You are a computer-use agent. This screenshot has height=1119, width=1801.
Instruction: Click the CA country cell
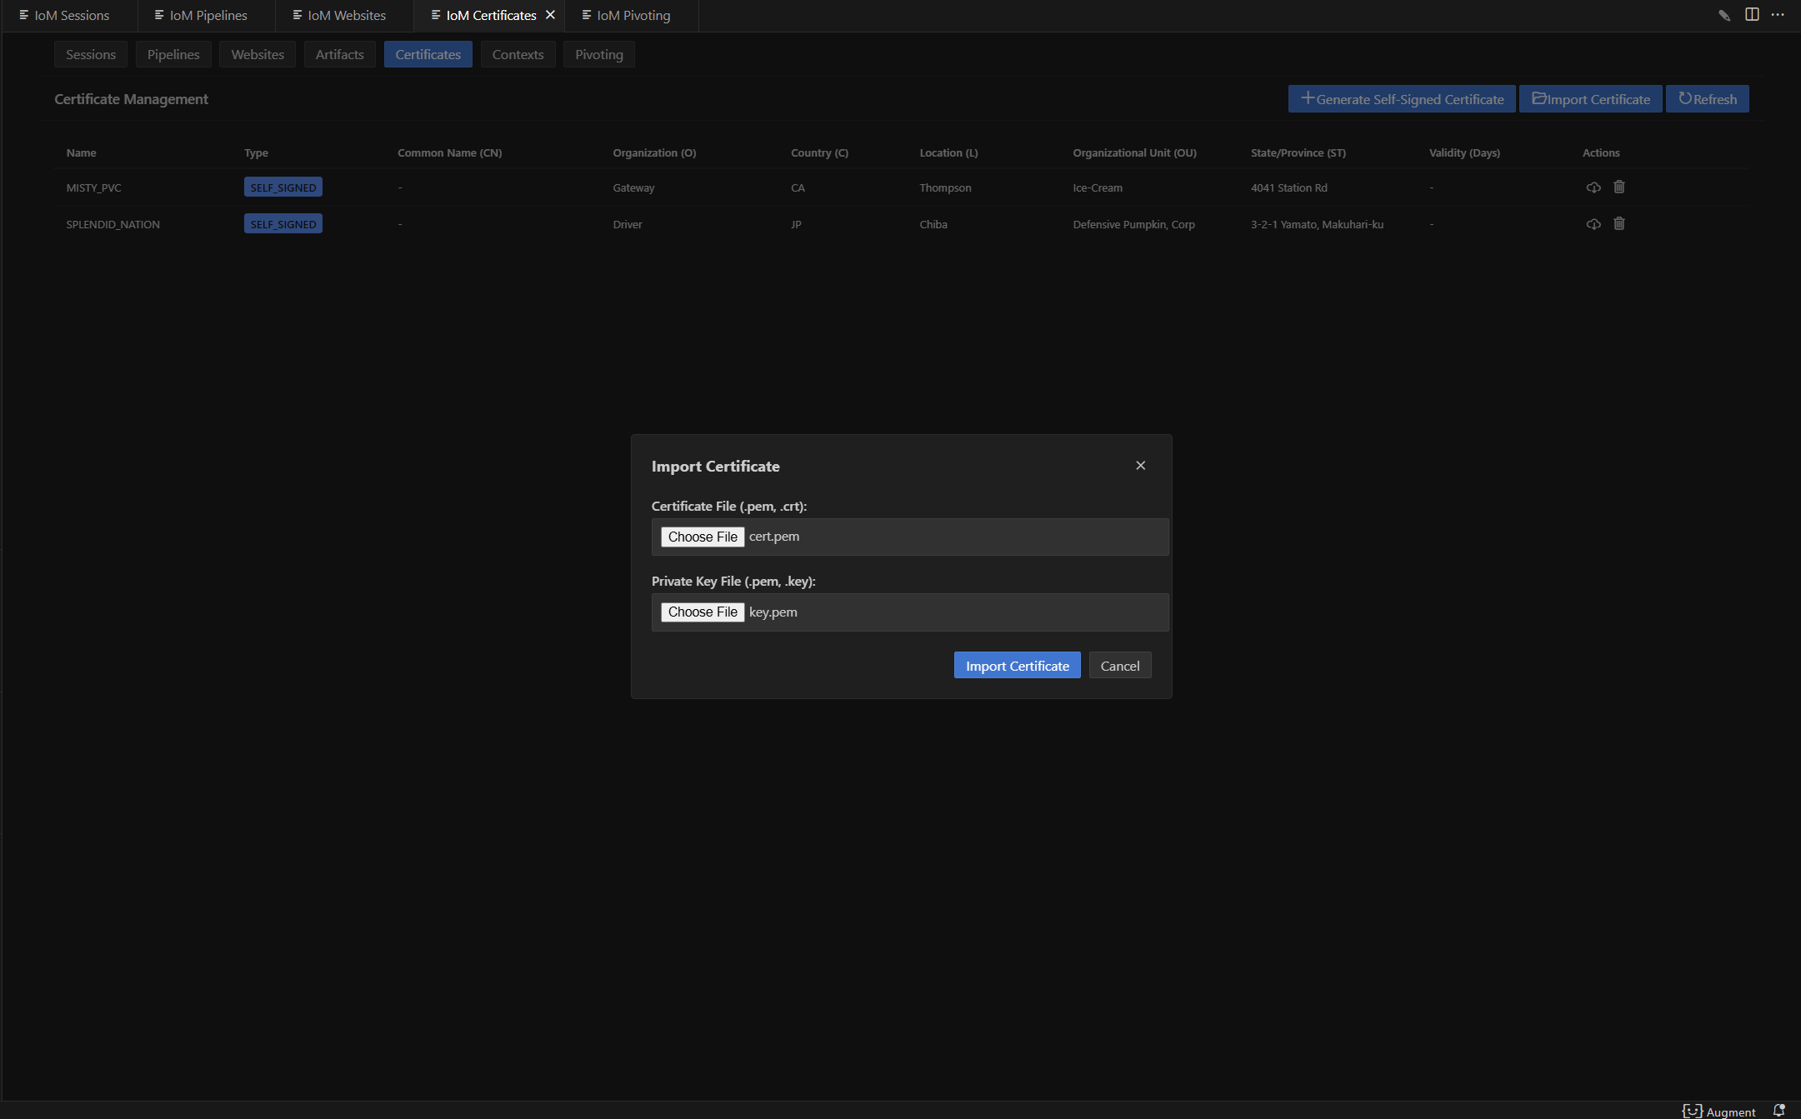pos(798,187)
